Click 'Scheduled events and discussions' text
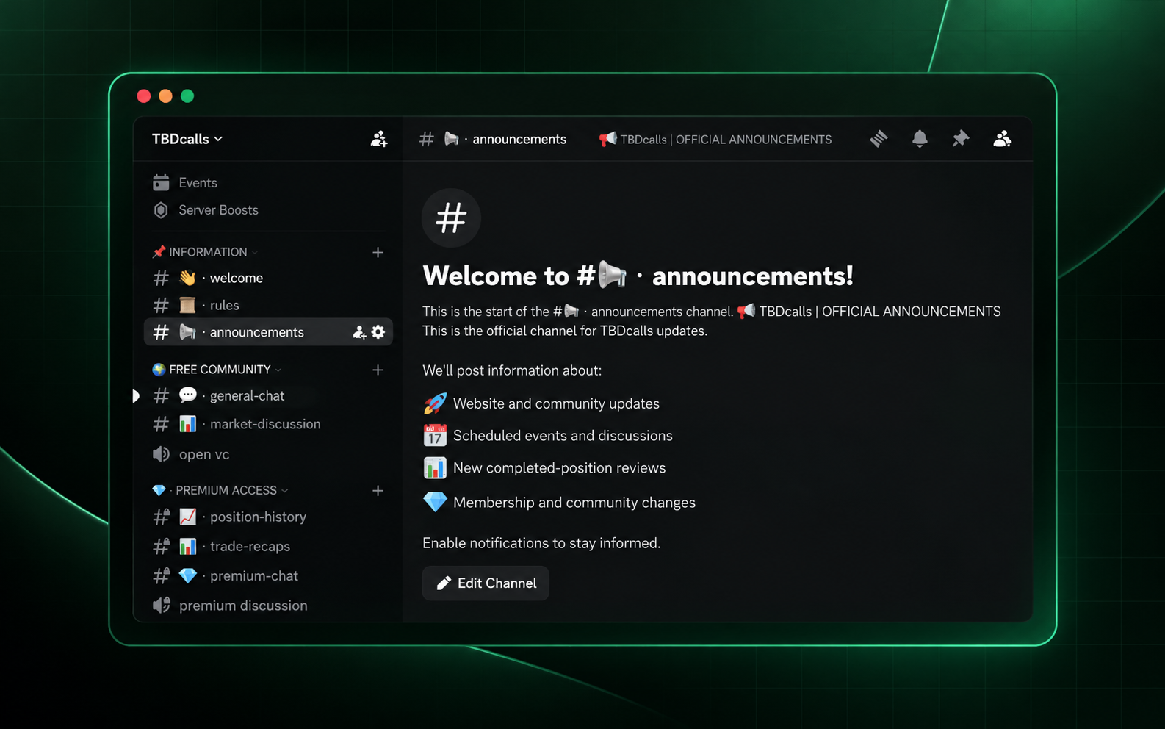The height and width of the screenshot is (729, 1165). point(563,436)
